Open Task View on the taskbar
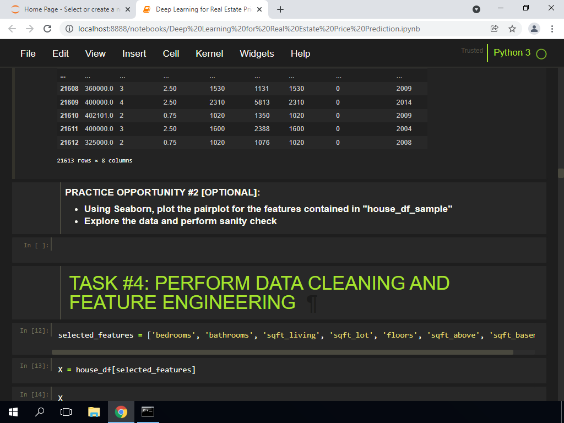This screenshot has width=564, height=423. point(66,412)
